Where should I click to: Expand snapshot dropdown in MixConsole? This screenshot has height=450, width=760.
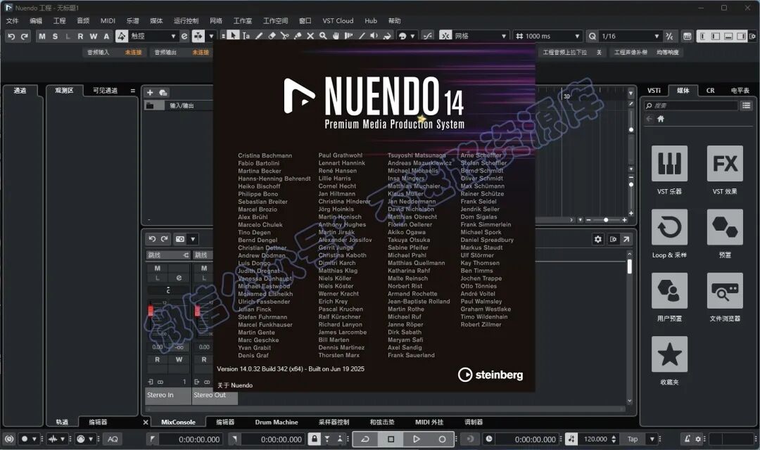pos(193,239)
